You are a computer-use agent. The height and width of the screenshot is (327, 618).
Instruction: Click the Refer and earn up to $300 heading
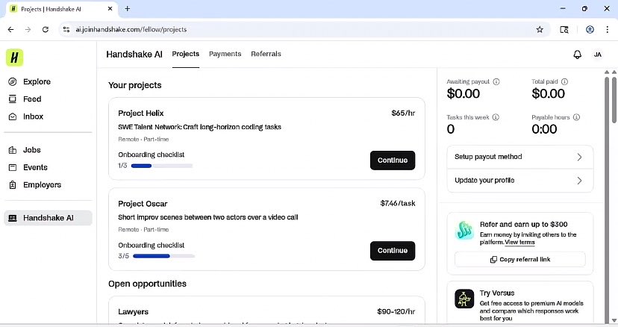[523, 225]
